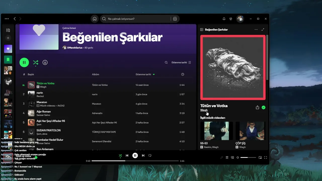Image resolution: width=322 pixels, height=181 pixels.
Task: Go forward with the right arrow
Action: 20,19
